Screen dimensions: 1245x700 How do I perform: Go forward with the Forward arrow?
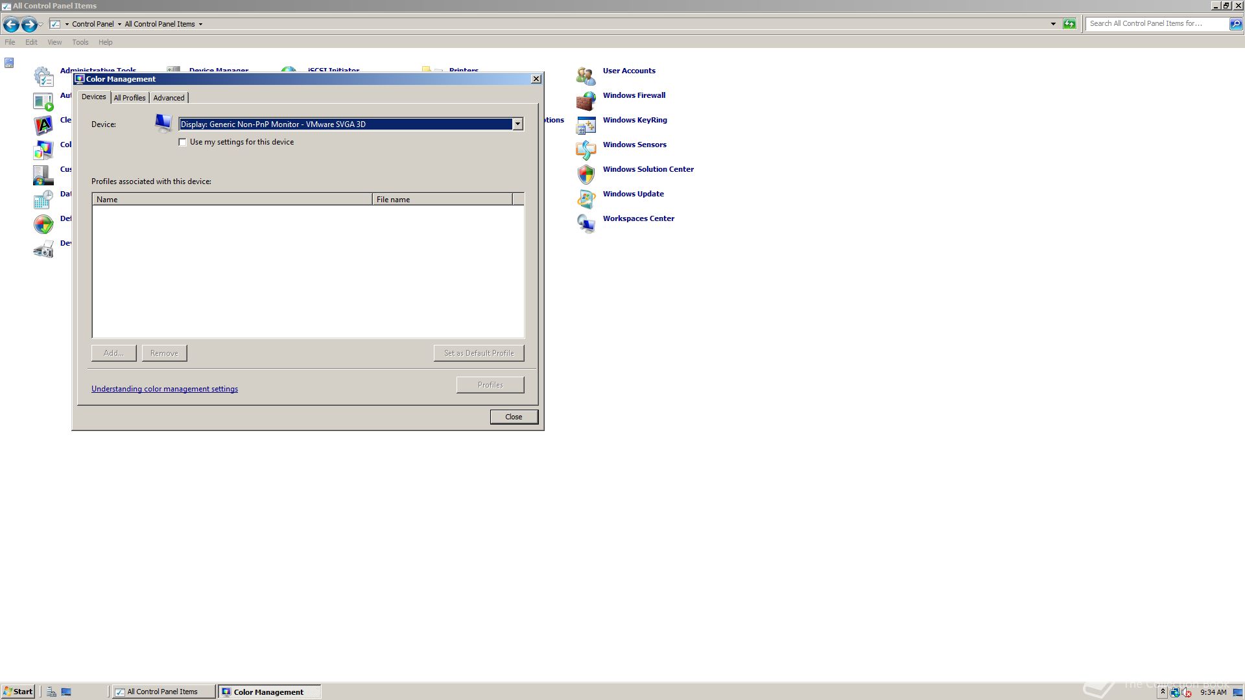pos(29,25)
